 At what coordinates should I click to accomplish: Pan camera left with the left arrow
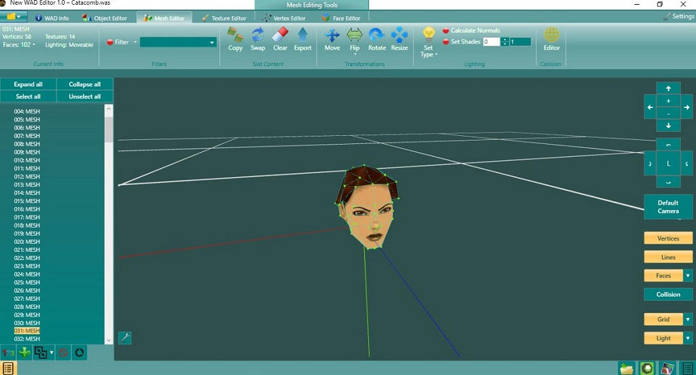[x=650, y=107]
